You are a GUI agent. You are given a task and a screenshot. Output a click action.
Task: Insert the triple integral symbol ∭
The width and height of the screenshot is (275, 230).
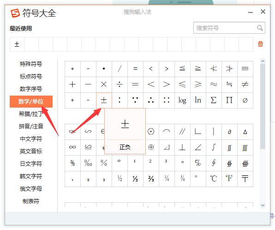coord(245,147)
